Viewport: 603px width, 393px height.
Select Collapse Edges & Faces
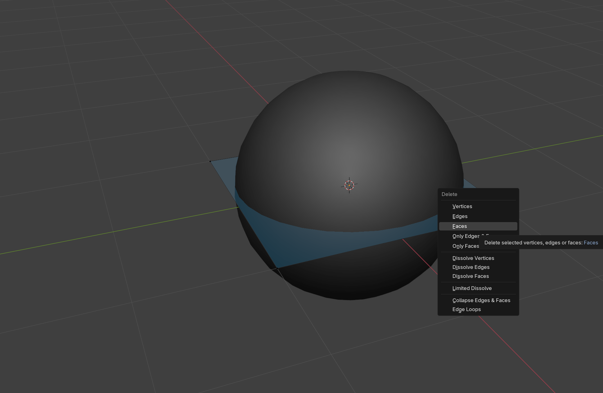tap(481, 301)
